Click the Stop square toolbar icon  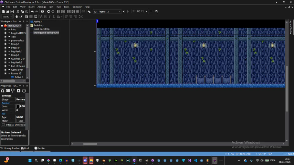tap(151, 11)
